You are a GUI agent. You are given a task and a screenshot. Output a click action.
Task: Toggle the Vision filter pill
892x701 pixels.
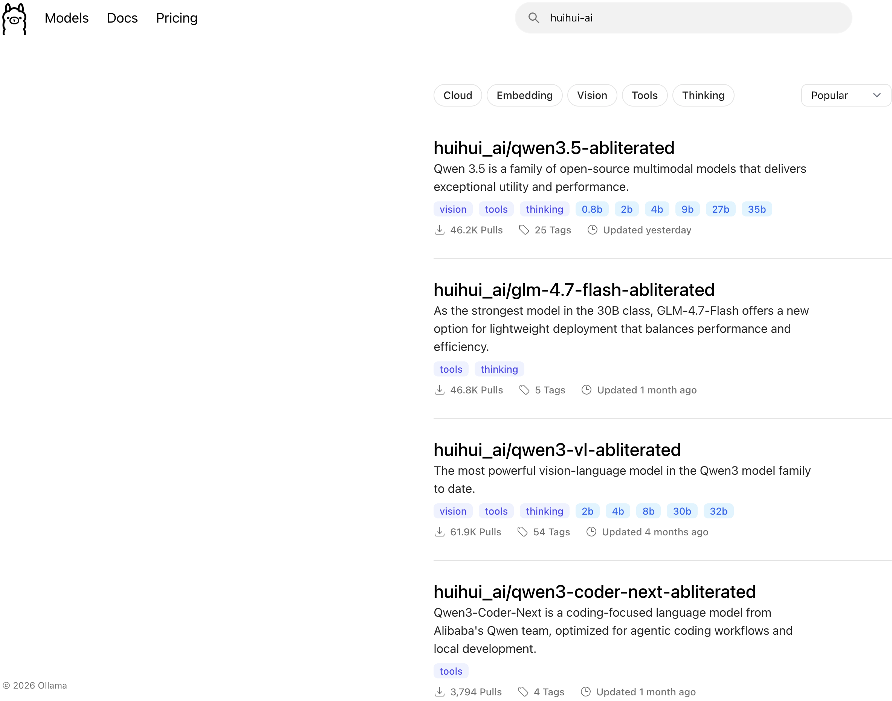point(592,95)
